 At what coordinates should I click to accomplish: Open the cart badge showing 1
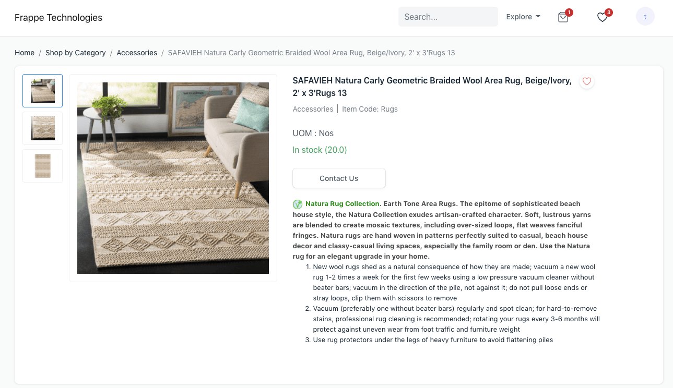569,11
